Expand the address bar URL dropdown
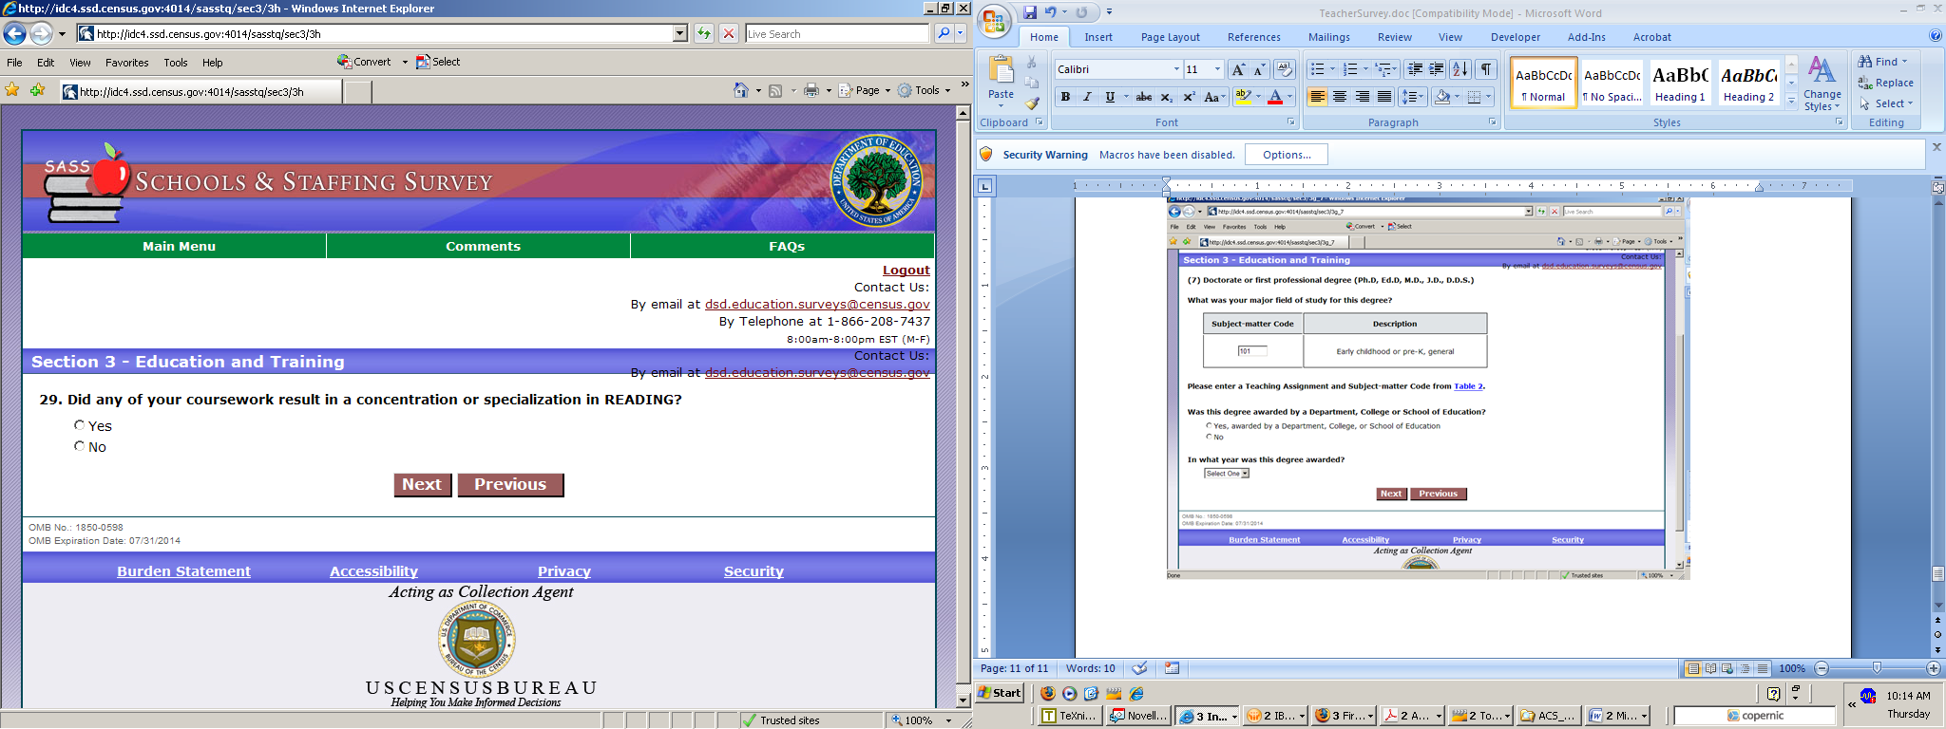Viewport: 1946px width, 729px height. pos(679,34)
